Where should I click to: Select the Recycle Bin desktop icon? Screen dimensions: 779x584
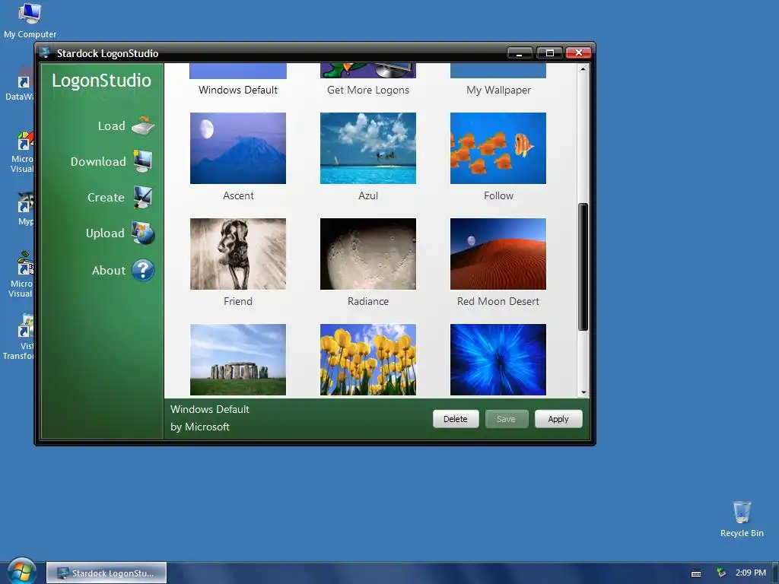742,519
